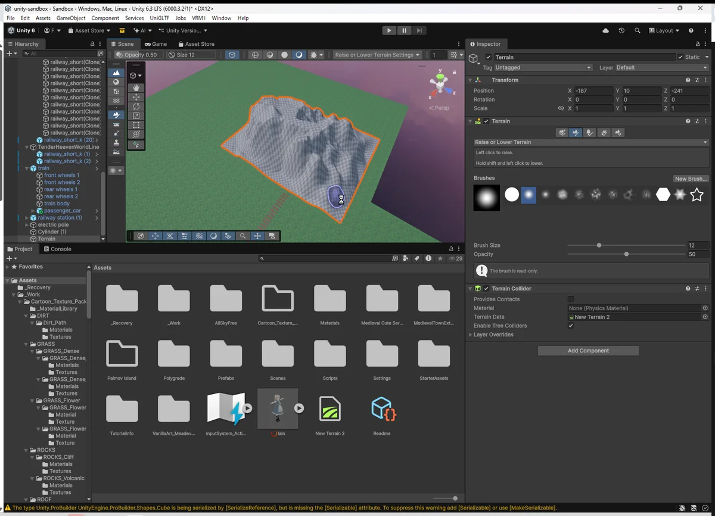Click the Create Neighbor Terrains icon
This screenshot has width=715, height=516.
pyautogui.click(x=561, y=133)
